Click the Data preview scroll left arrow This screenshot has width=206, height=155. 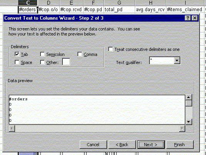coord(12,128)
